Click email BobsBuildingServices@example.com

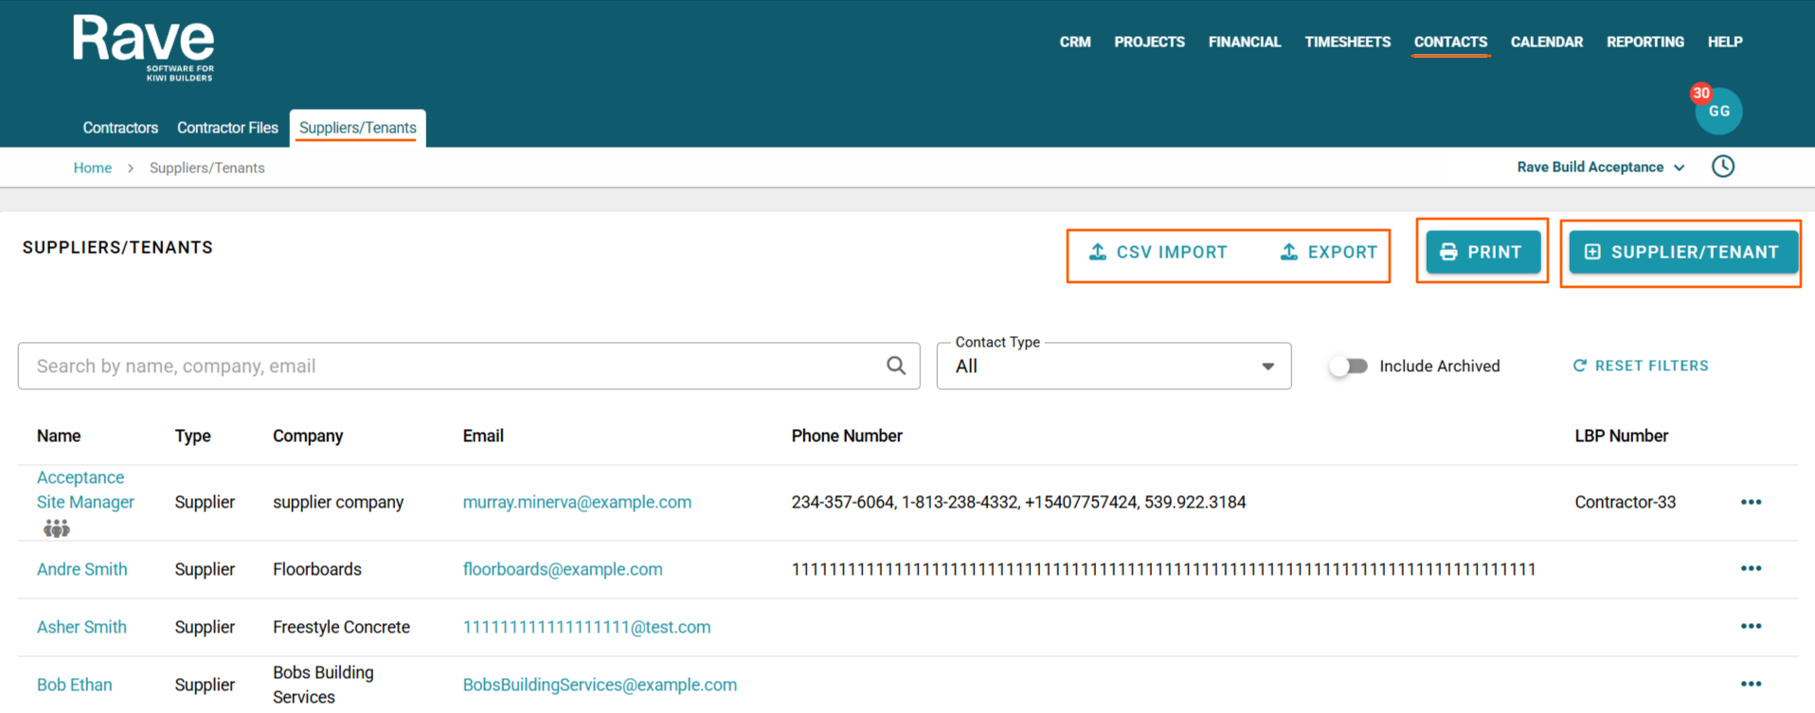coord(600,685)
